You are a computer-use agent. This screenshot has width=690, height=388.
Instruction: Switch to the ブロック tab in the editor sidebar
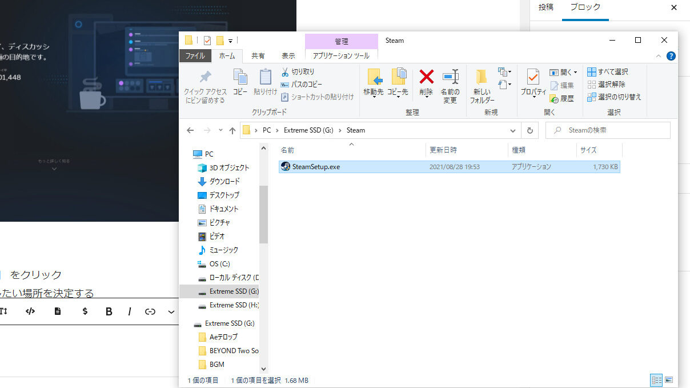coord(585,7)
